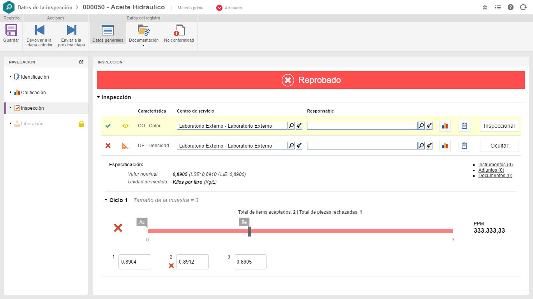Click search icon beside Color Responsable field
This screenshot has width=533, height=299.
pos(421,126)
